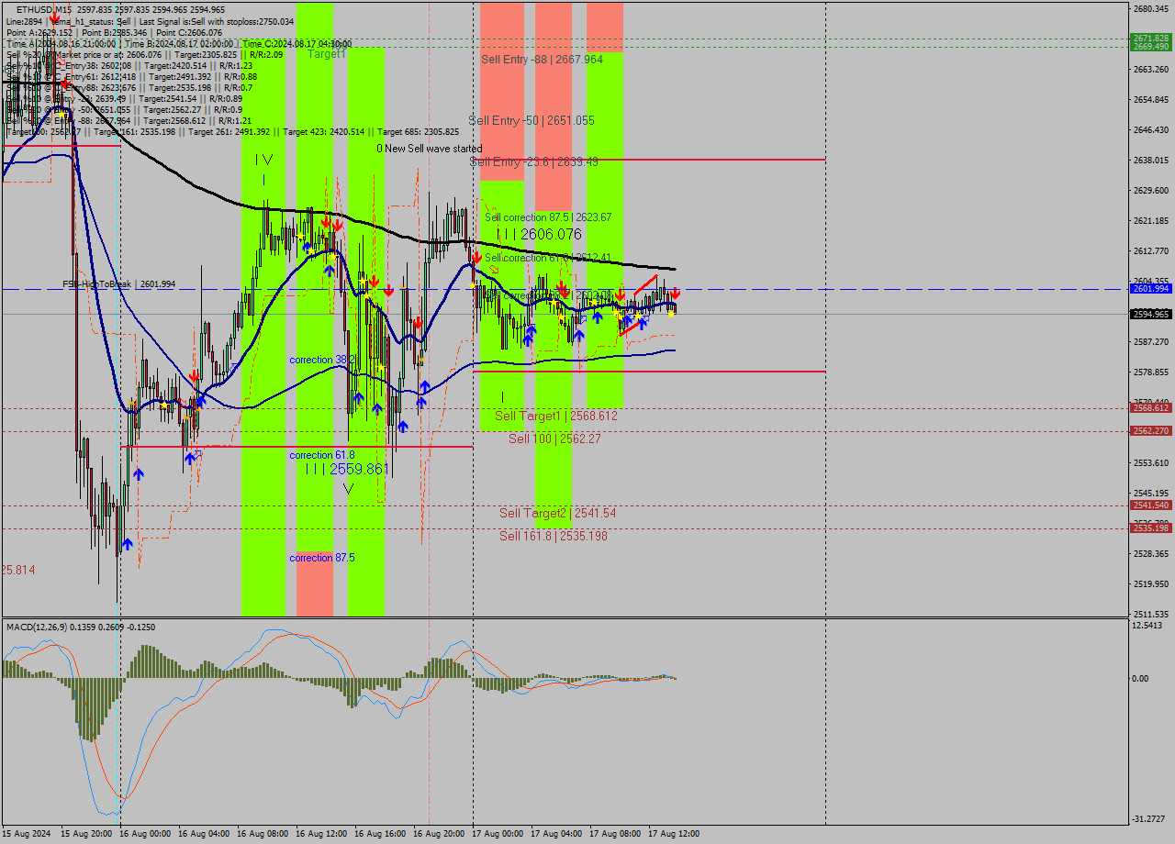Click the MACD(12,26,9) indicator label
This screenshot has width=1175, height=844.
click(x=81, y=627)
